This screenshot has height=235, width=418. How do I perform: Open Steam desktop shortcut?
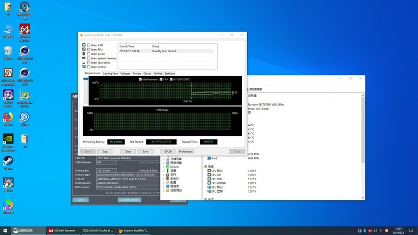click(8, 161)
